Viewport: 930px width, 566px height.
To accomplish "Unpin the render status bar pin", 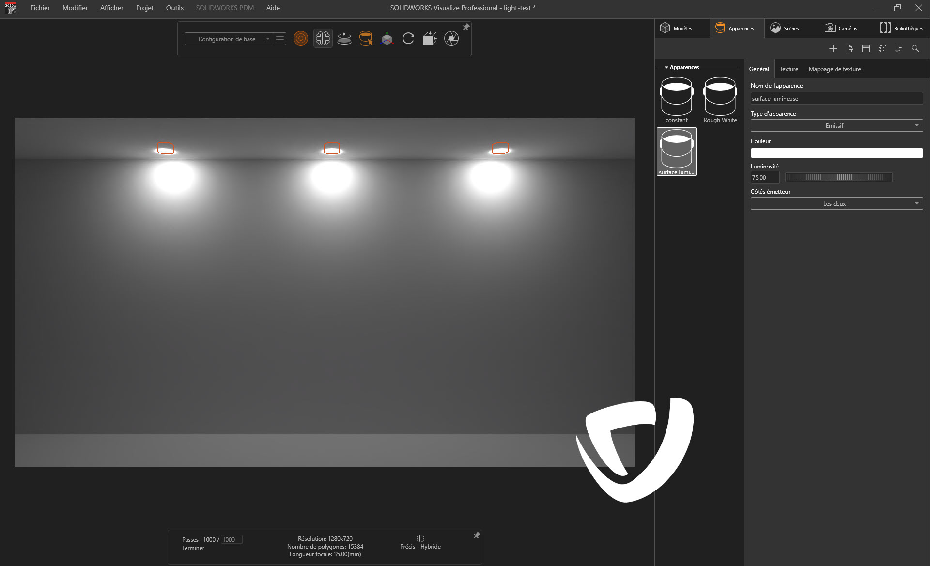I will [477, 535].
